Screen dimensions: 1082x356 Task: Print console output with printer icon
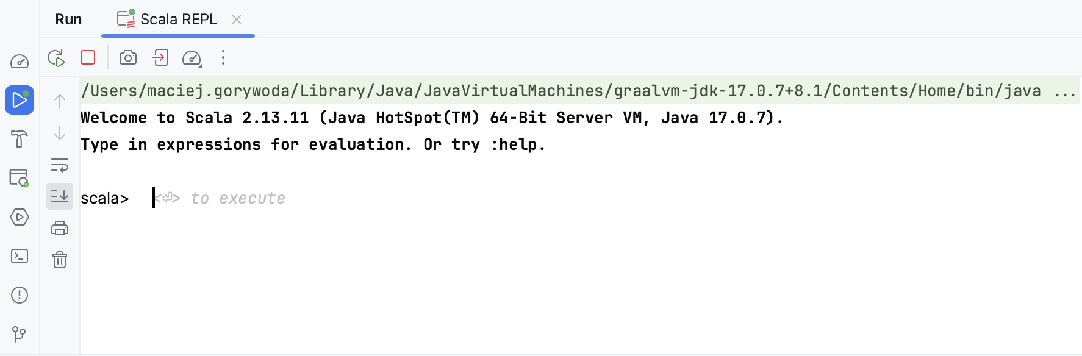coord(59,227)
